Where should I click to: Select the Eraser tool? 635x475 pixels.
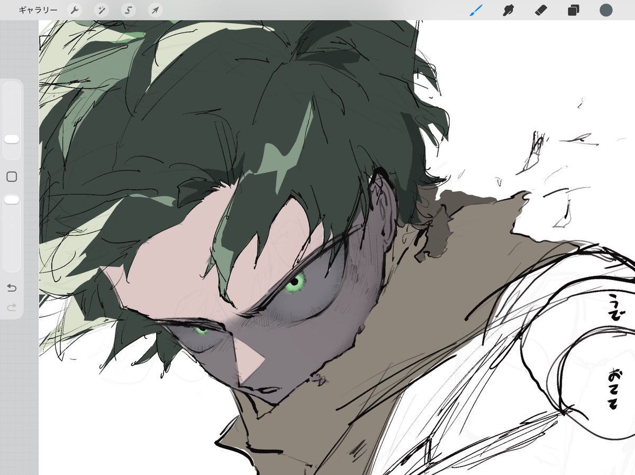(541, 10)
